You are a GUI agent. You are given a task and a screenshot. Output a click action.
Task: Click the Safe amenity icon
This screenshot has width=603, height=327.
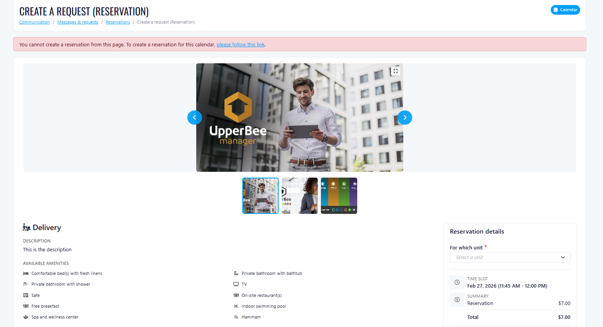point(26,295)
